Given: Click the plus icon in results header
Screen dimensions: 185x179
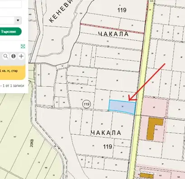Looking at the screenshot, I should [x=21, y=56].
